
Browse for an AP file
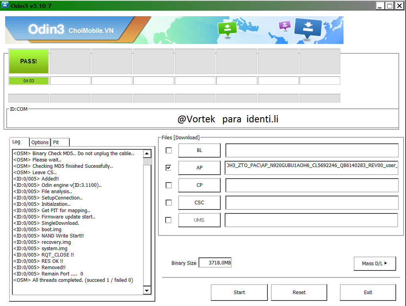199,167
